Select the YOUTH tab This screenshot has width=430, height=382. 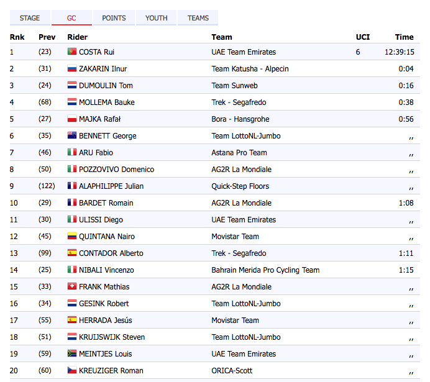point(157,18)
